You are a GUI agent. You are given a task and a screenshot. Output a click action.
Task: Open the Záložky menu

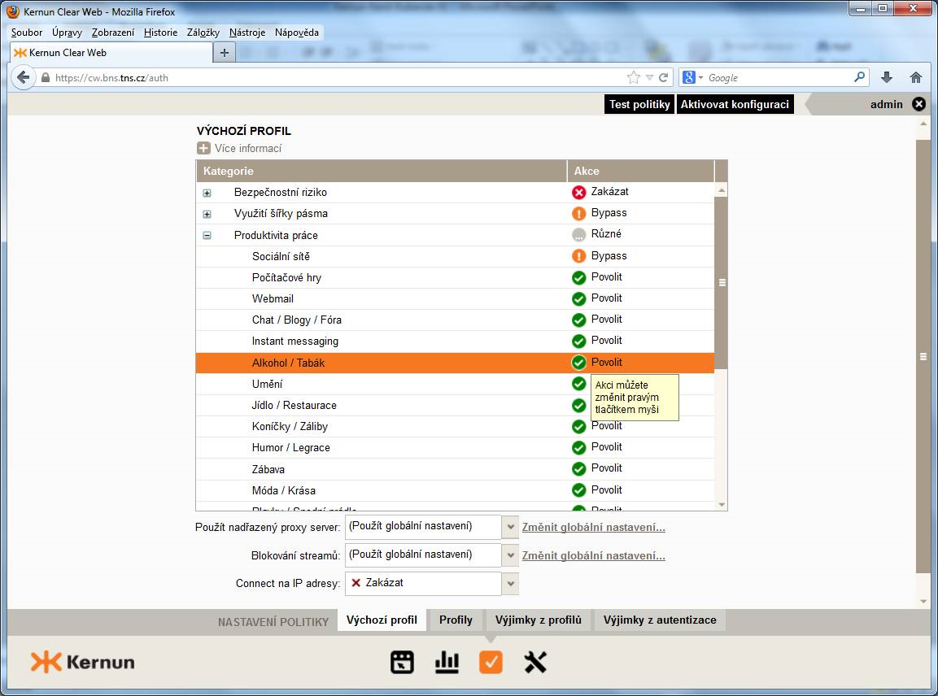[203, 33]
